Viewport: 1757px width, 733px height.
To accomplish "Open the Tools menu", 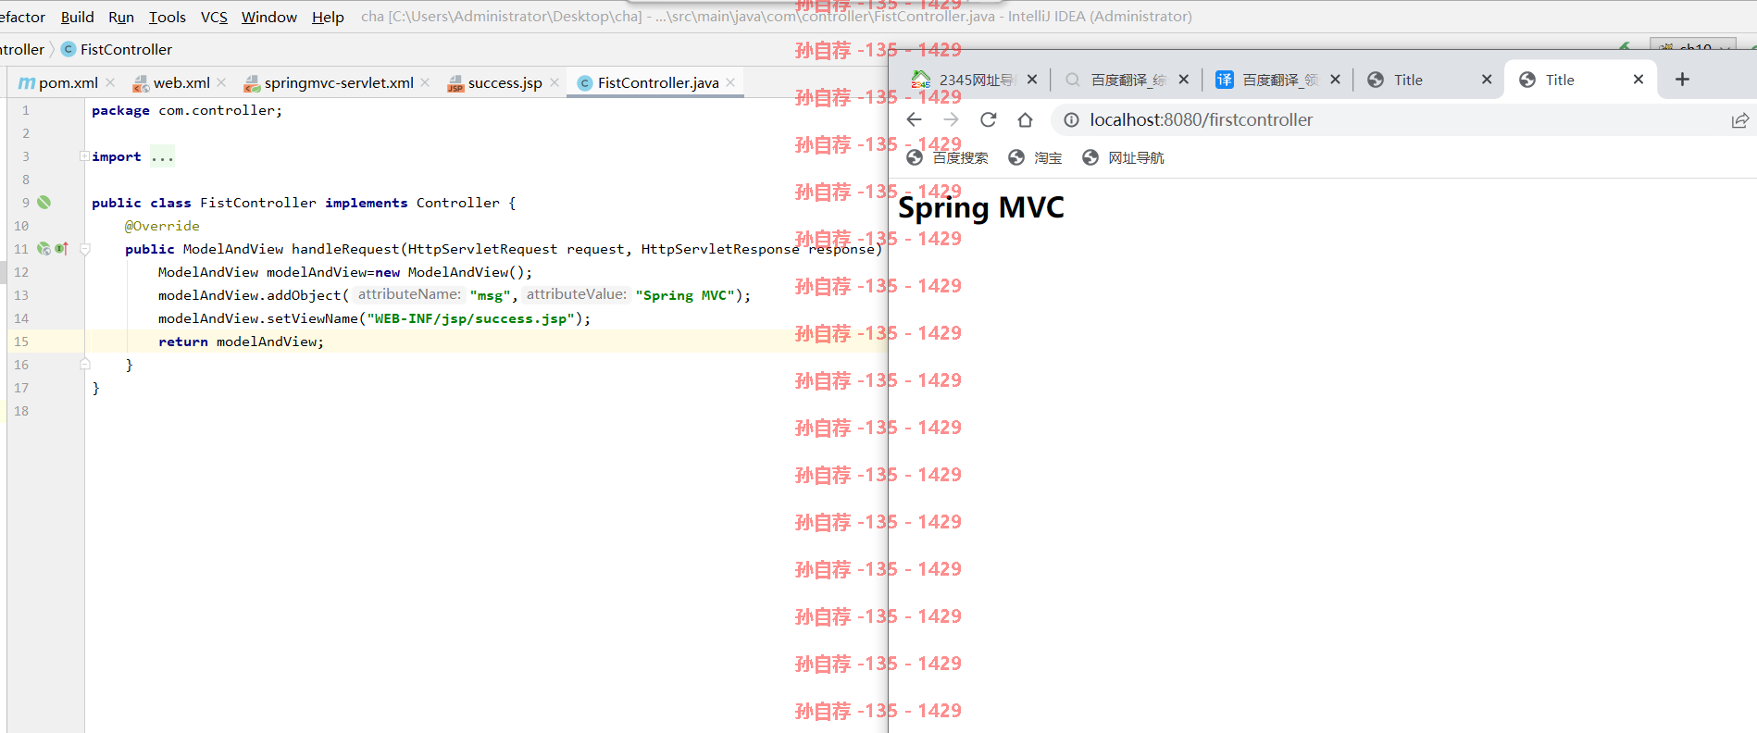I will (168, 17).
